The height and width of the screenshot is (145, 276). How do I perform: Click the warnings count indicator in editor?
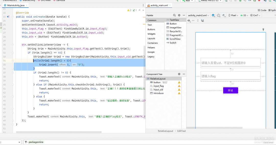point(129,10)
